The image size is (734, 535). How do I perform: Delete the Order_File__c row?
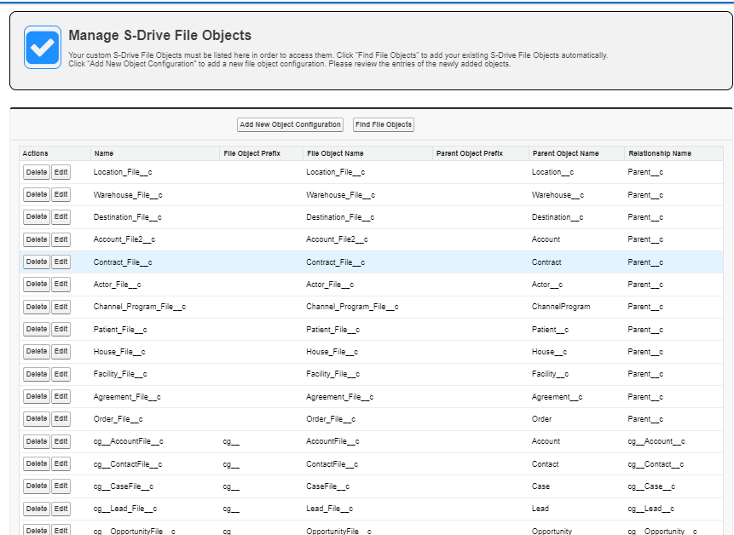point(37,419)
